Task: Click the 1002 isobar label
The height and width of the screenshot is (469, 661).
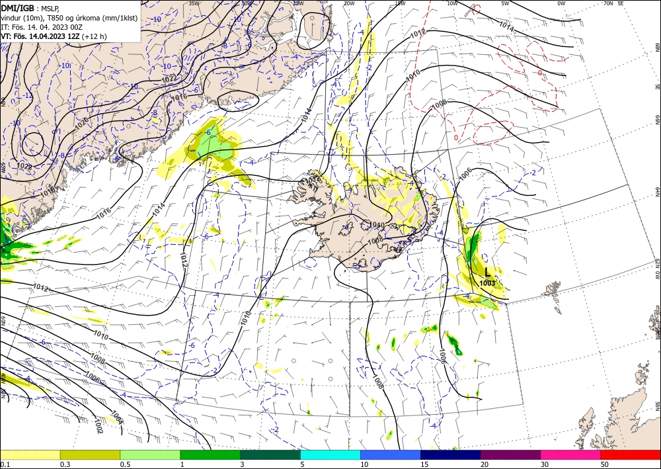Action: coord(98,427)
